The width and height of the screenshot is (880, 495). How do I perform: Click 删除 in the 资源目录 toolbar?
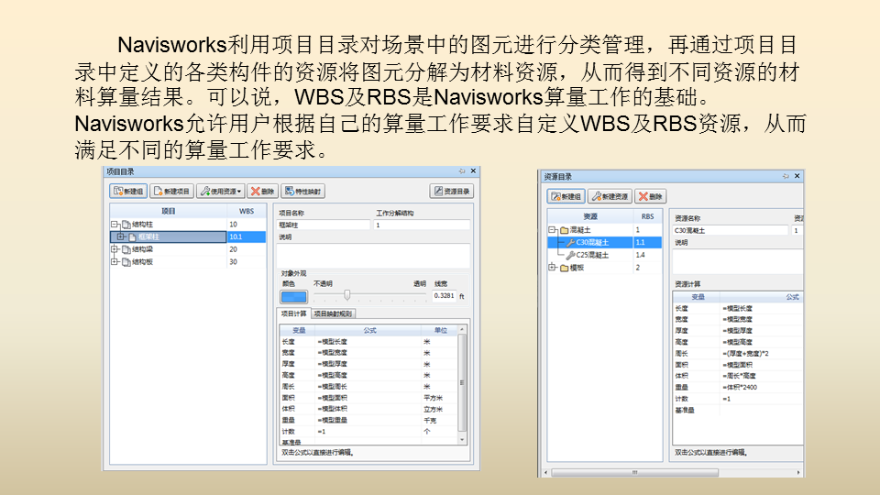click(651, 196)
